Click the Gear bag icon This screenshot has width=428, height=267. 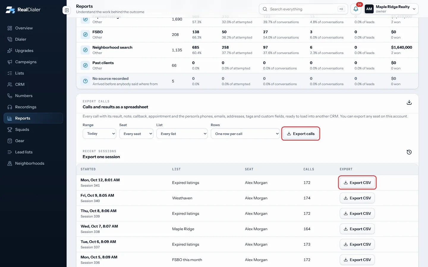click(10, 141)
